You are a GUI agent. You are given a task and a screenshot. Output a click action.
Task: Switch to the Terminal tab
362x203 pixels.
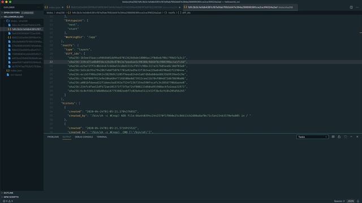[x=102, y=137]
